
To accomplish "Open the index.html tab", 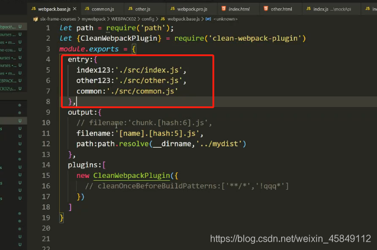I will [239, 9].
